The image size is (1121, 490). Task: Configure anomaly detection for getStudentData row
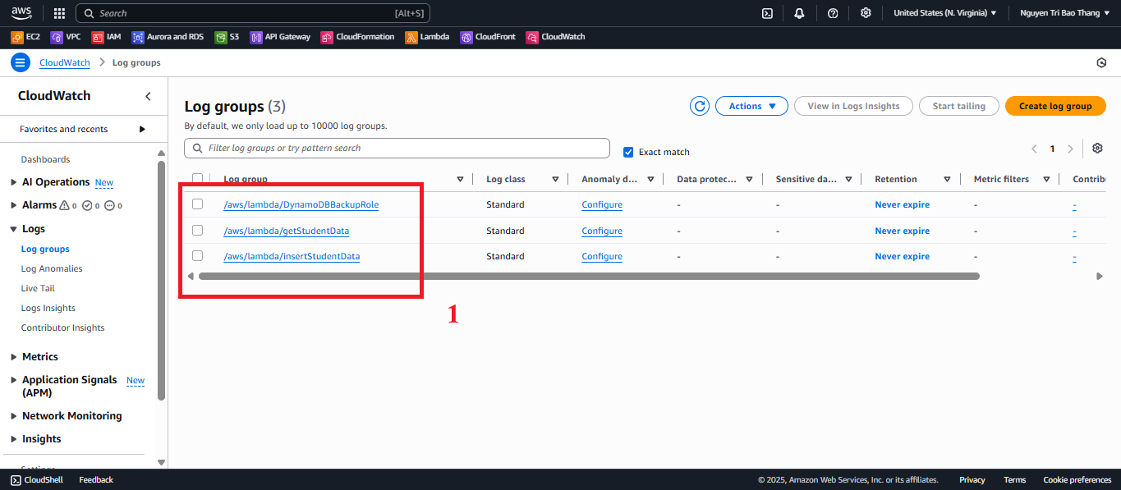point(602,231)
